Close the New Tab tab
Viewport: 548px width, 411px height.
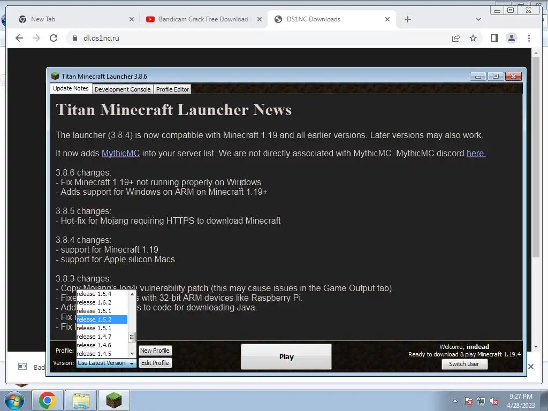coord(132,19)
